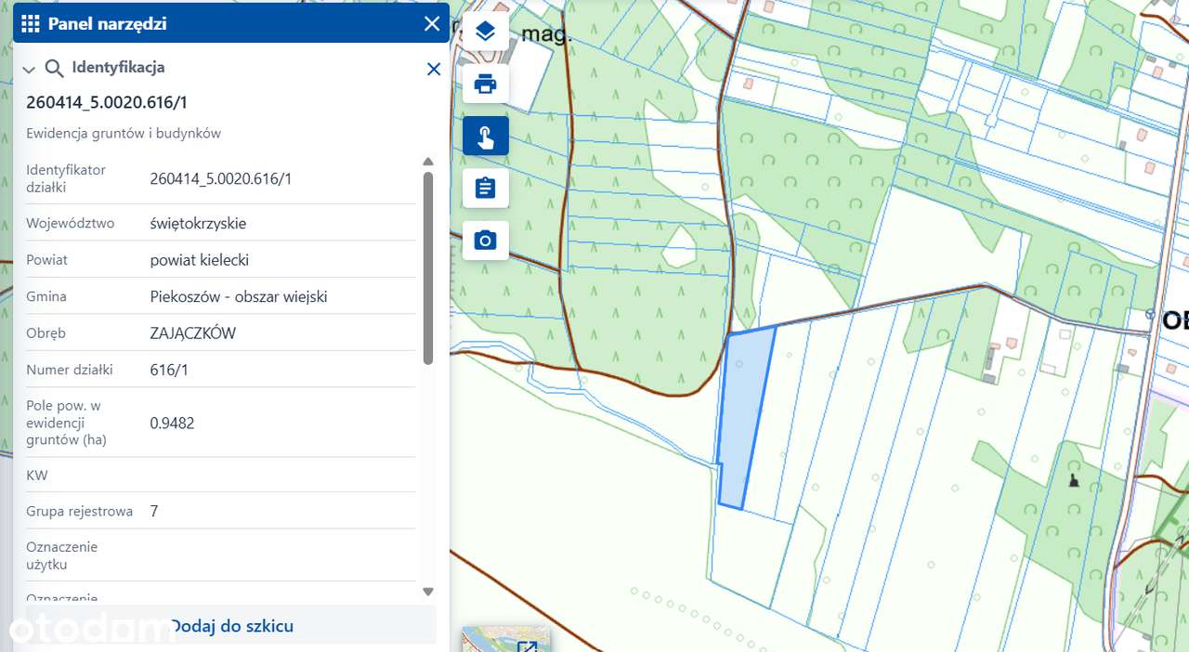Collapse the Identyfikacja section chevron
This screenshot has width=1189, height=652.
click(29, 70)
